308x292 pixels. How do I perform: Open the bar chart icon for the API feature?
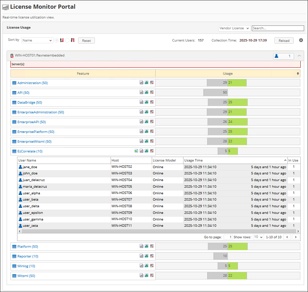pyautogui.click(x=147, y=92)
